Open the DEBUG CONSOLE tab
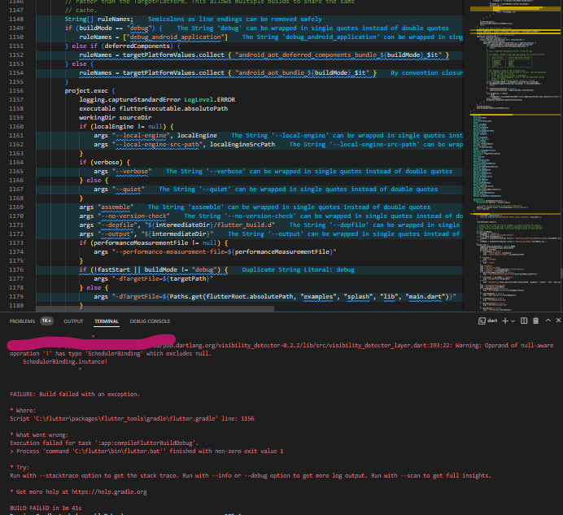The width and height of the screenshot is (563, 515). click(150, 321)
